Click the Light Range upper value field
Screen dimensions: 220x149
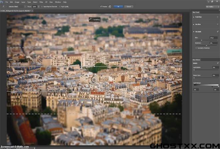click(x=216, y=89)
